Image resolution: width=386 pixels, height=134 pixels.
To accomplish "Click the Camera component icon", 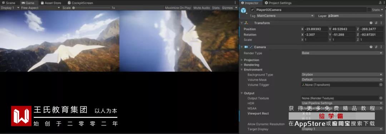I will point(246,47).
